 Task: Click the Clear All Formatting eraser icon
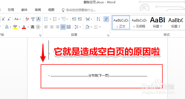pos(27,19)
